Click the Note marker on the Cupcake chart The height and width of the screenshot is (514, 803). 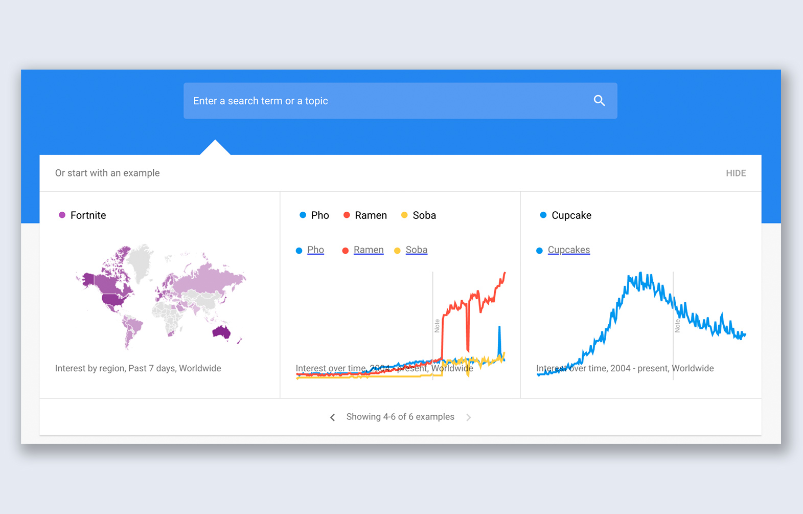[677, 326]
